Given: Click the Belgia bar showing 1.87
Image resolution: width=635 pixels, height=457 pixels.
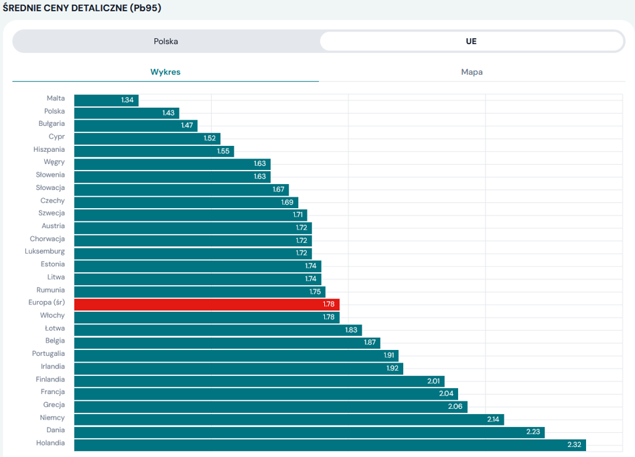Looking at the screenshot, I should pyautogui.click(x=227, y=343).
